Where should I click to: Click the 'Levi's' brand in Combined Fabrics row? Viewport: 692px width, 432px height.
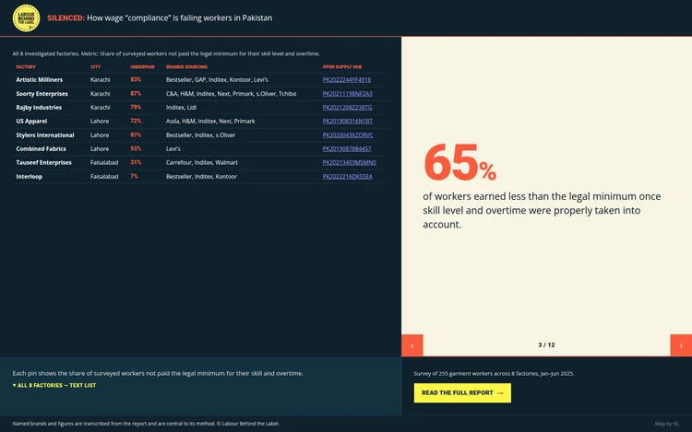173,149
